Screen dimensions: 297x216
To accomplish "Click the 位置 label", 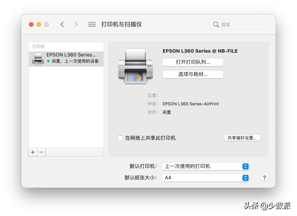I will (x=153, y=95).
